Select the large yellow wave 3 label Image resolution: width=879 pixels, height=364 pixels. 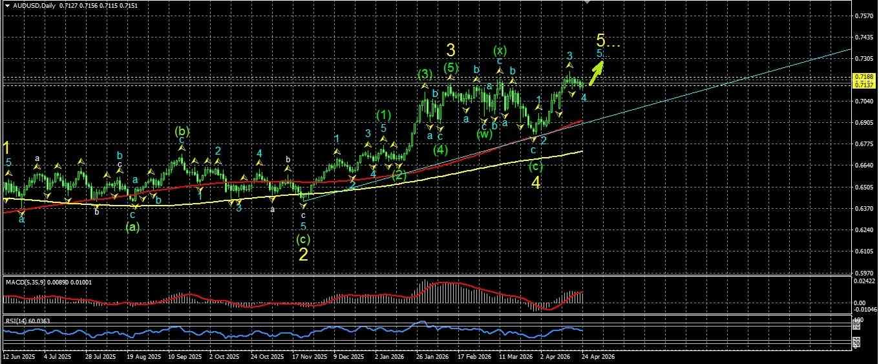(x=452, y=49)
